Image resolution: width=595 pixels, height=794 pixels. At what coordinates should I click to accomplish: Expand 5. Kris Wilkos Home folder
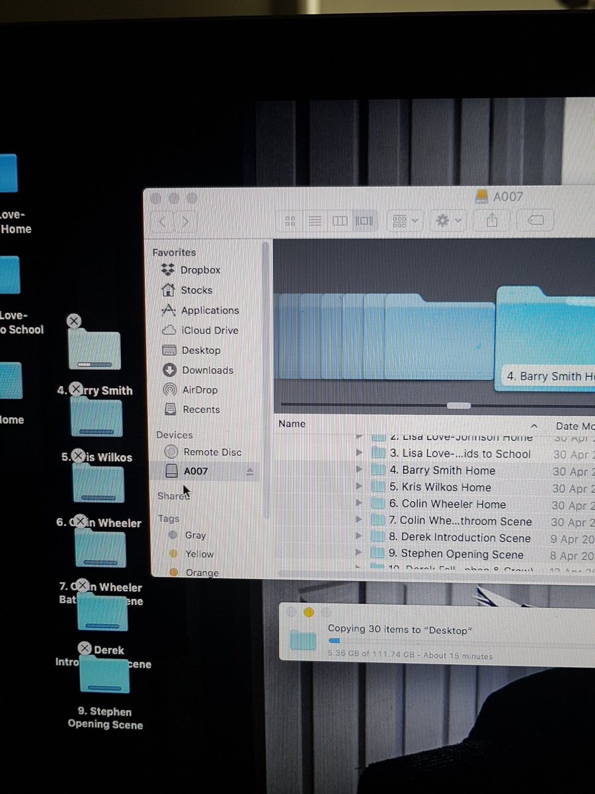[359, 488]
